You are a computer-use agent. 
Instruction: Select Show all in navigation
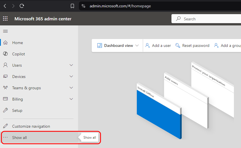pos(19,138)
